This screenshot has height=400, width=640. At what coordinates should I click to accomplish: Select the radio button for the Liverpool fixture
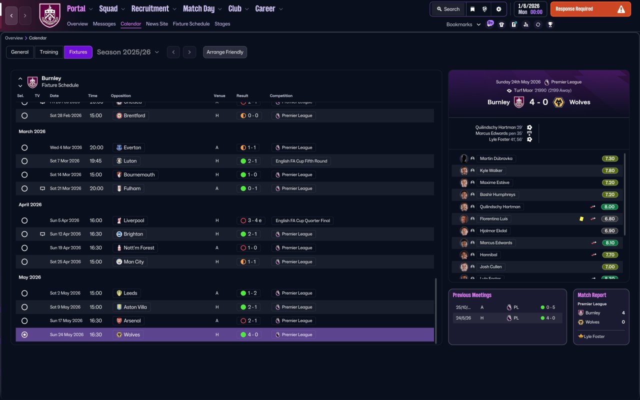[24, 220]
